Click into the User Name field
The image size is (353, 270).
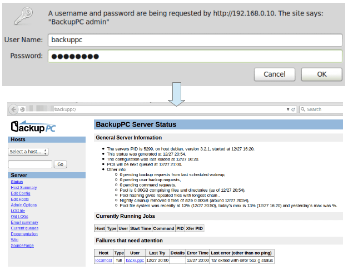(x=195, y=40)
